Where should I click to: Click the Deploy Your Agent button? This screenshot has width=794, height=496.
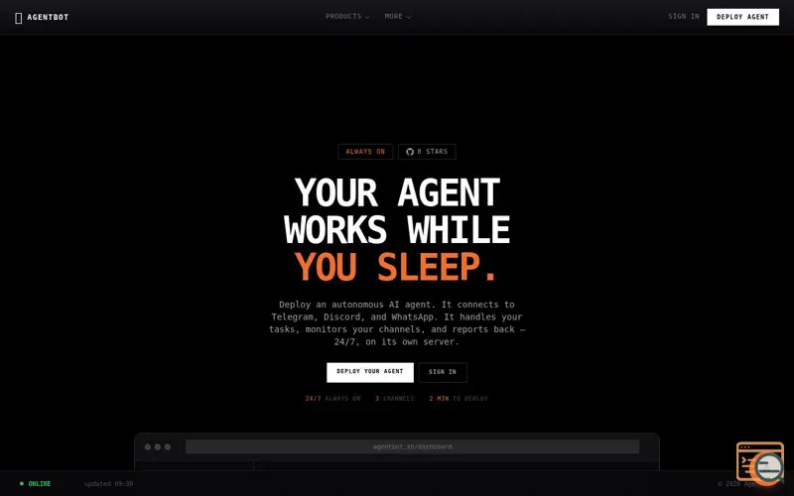370,372
